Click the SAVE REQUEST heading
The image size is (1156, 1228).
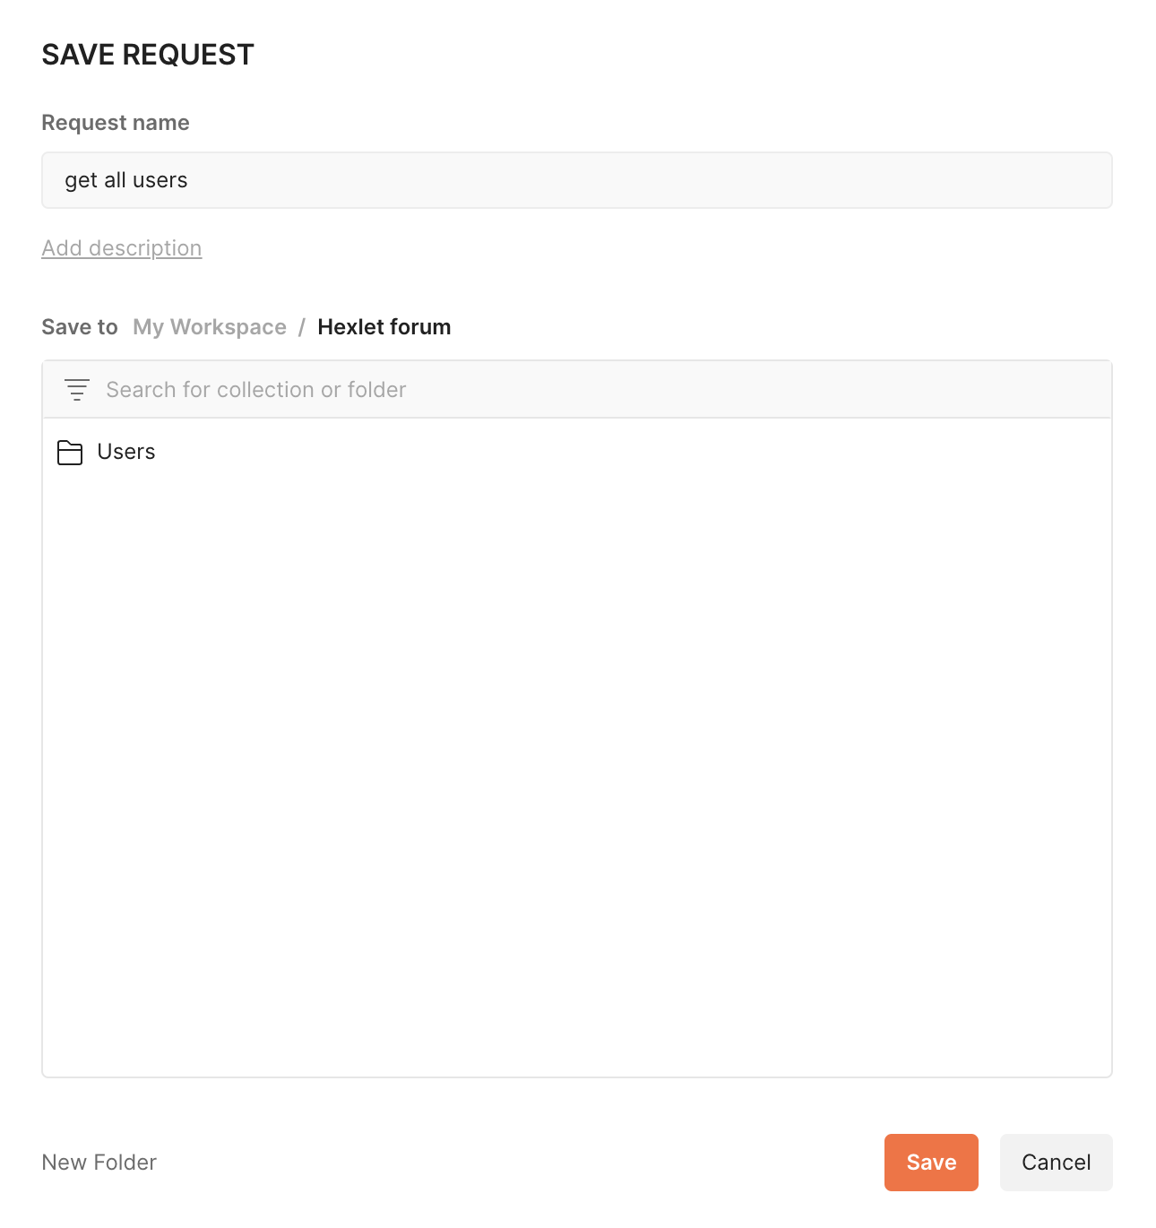[x=148, y=55]
